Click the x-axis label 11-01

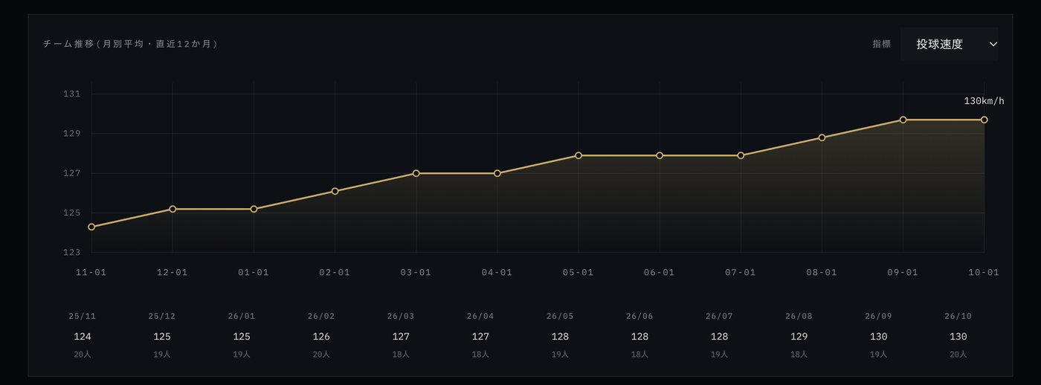[x=91, y=273]
